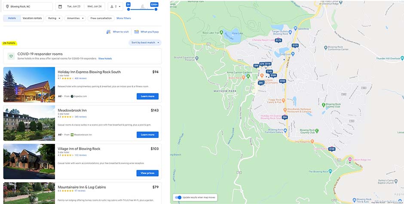Click the Wed, Jun 24 check-out date
This screenshot has height=204, width=404.
94,6
